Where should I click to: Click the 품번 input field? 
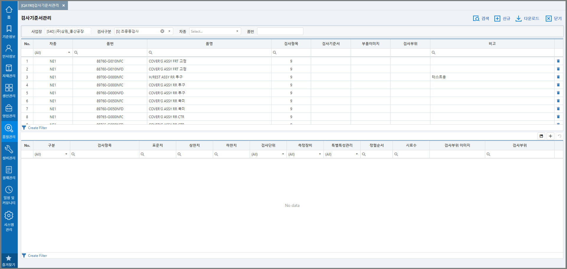280,31
